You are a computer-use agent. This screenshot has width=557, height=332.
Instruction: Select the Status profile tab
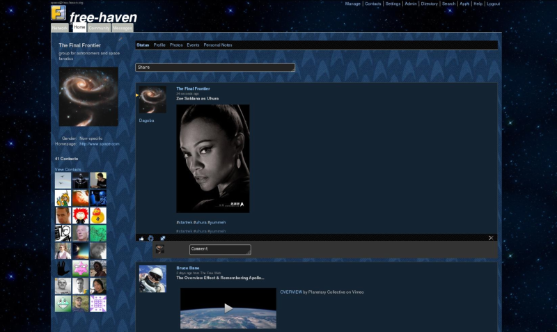coord(143,45)
